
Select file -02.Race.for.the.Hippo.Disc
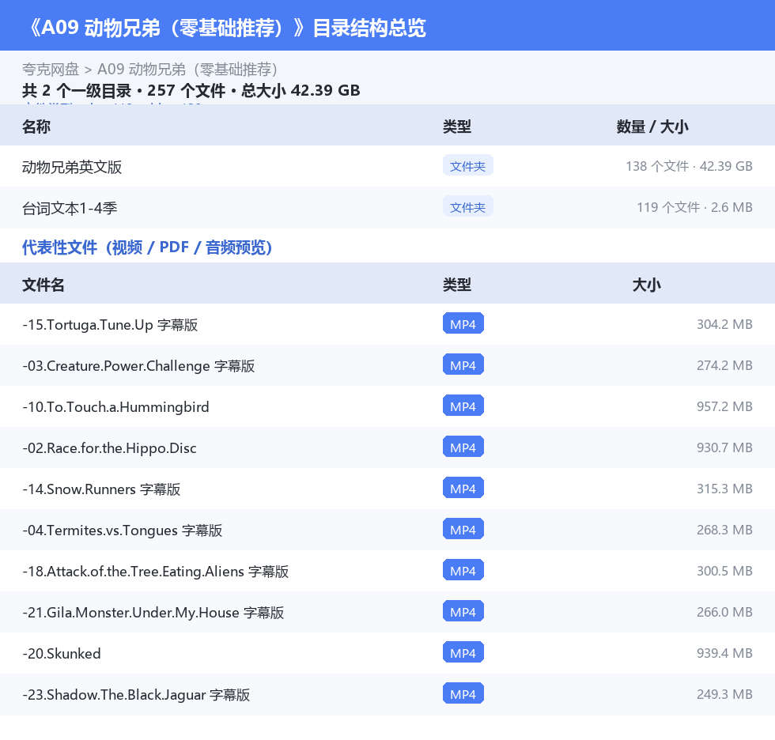(109, 447)
